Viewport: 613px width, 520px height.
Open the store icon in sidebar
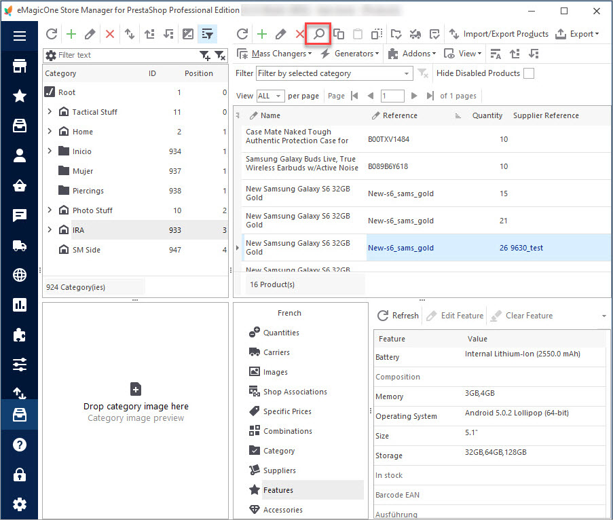tap(20, 66)
